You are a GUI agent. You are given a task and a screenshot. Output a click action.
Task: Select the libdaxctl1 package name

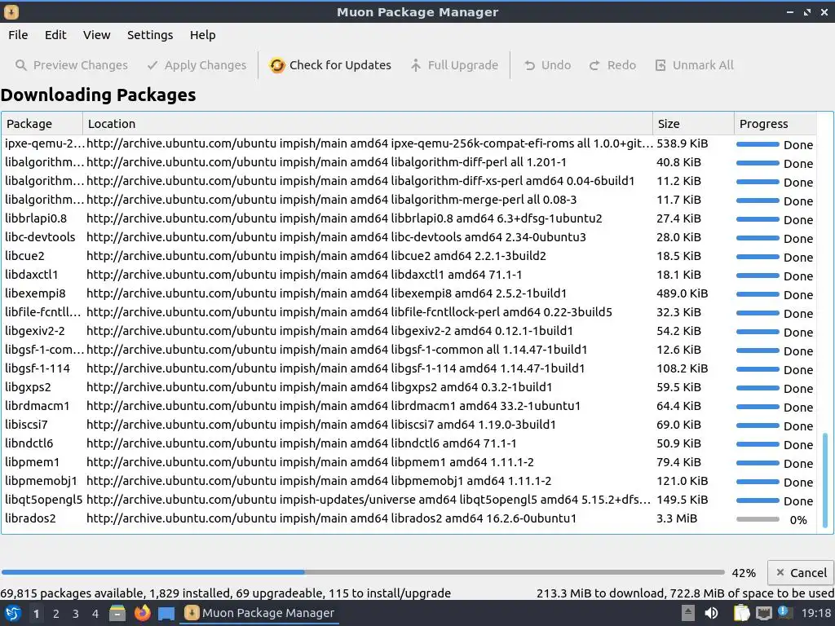pos(32,275)
